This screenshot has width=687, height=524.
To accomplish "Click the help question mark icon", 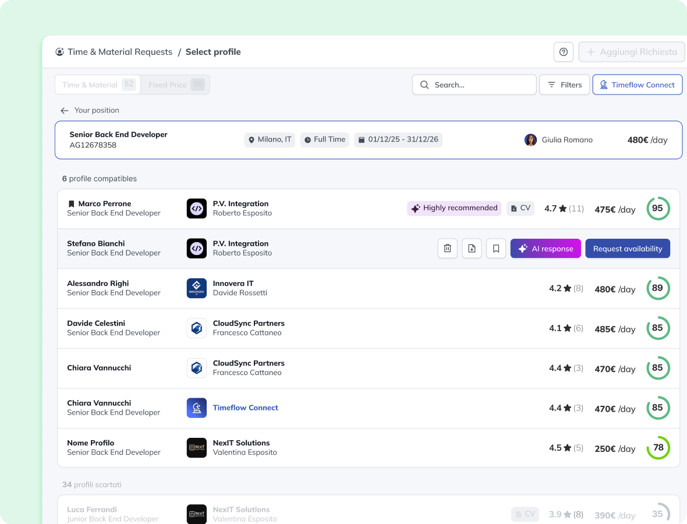I will (563, 52).
